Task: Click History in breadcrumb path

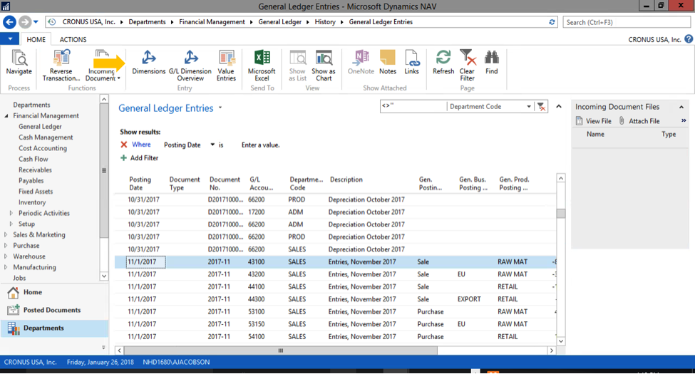Action: (x=325, y=21)
